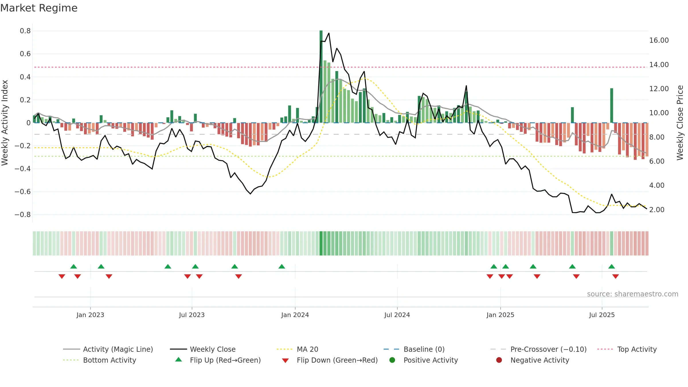Click the dark green regime strip cell
Viewport: 688px width, 387px height.
321,243
